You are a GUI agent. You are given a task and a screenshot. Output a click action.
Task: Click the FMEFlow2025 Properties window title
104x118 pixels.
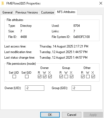[x=23, y=3]
